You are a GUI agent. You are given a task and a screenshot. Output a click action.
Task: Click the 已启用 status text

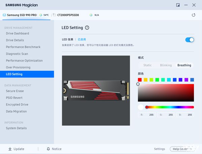82,39
